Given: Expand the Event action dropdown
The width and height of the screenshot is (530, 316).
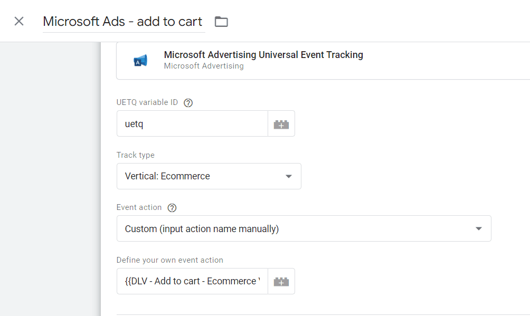Looking at the screenshot, I should tap(304, 228).
